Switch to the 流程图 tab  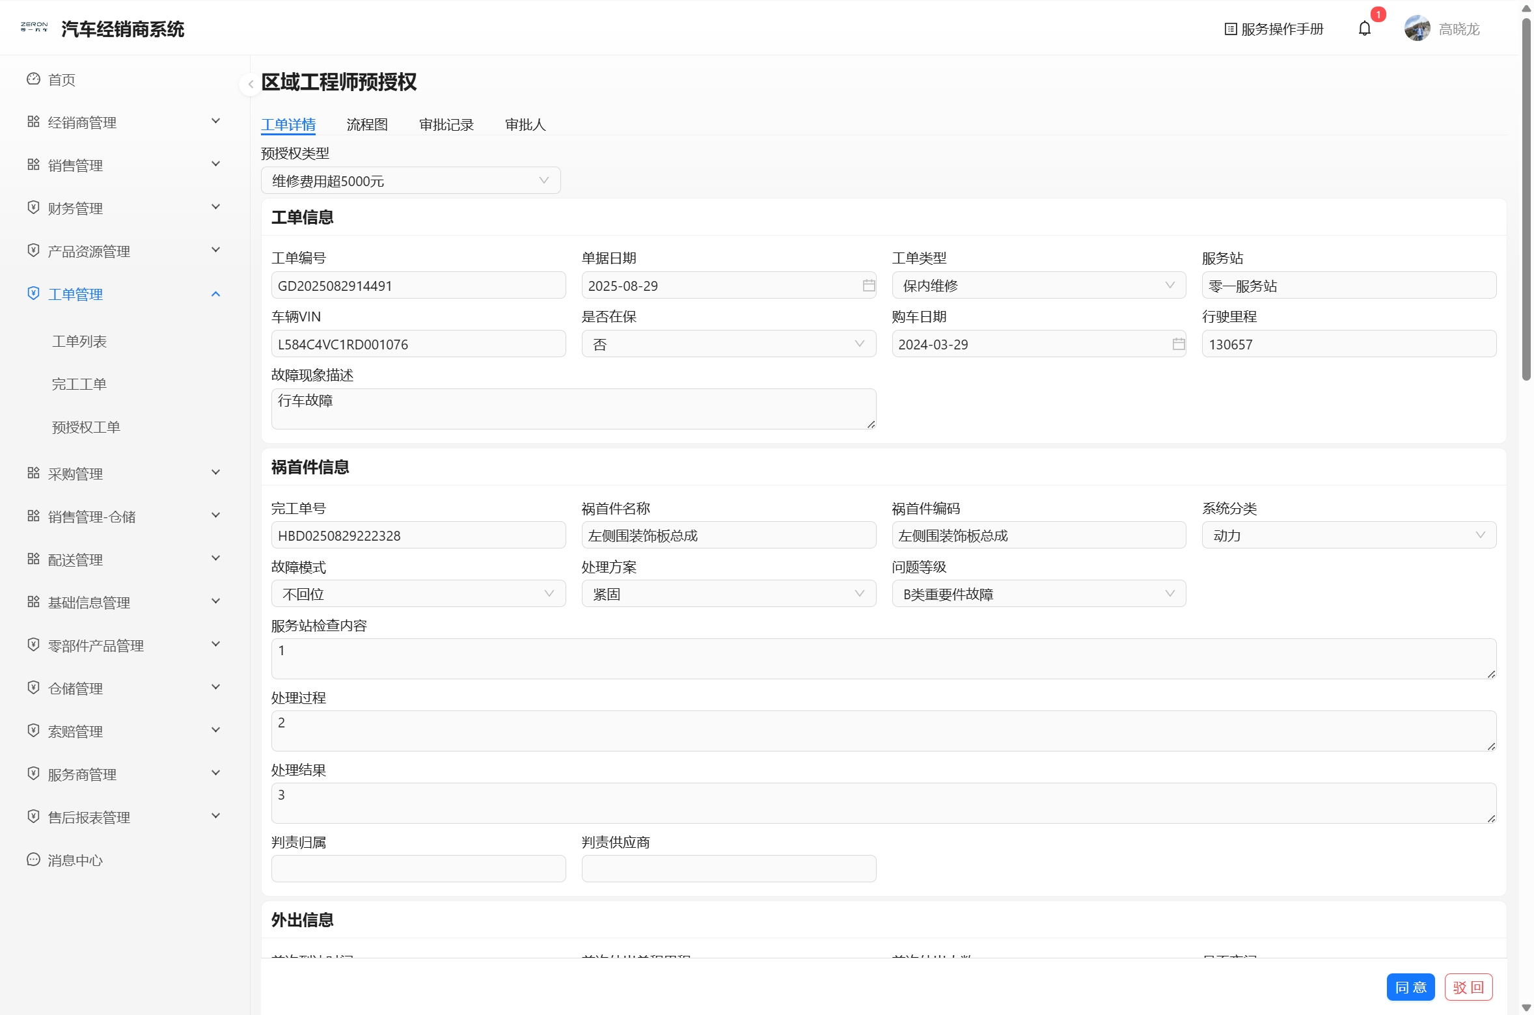coord(367,124)
